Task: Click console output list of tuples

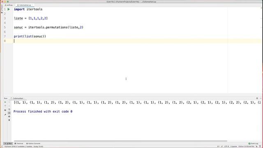Action: click(137, 102)
